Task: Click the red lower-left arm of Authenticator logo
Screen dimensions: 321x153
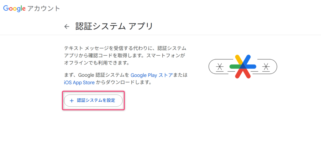Action: [x=239, y=73]
